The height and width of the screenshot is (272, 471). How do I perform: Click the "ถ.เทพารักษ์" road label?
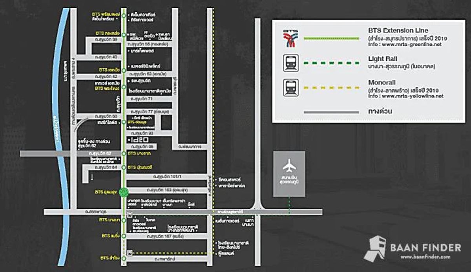165,259
